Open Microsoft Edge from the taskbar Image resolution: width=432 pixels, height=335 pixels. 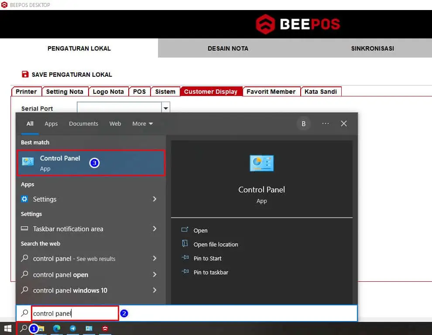tap(57, 328)
